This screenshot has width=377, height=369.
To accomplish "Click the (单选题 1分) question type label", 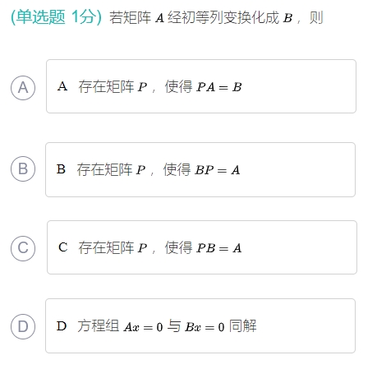I will click(x=56, y=17).
